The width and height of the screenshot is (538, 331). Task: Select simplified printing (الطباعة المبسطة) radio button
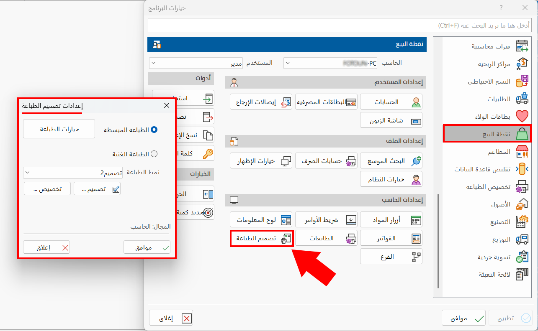pos(154,130)
